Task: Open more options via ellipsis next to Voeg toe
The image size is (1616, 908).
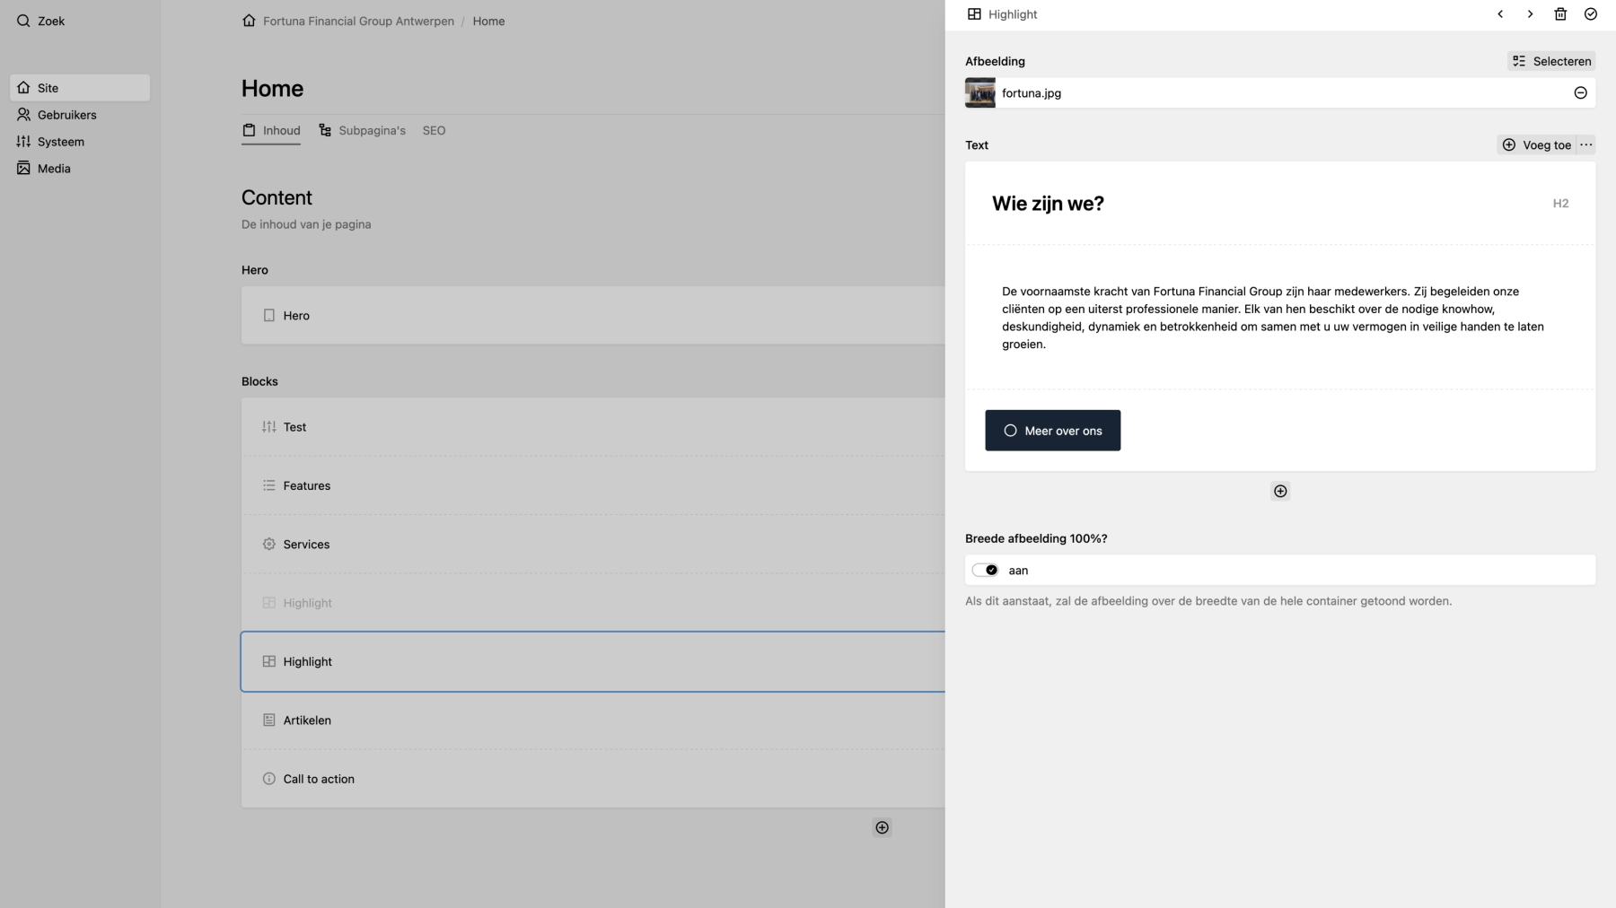Action: tap(1585, 144)
